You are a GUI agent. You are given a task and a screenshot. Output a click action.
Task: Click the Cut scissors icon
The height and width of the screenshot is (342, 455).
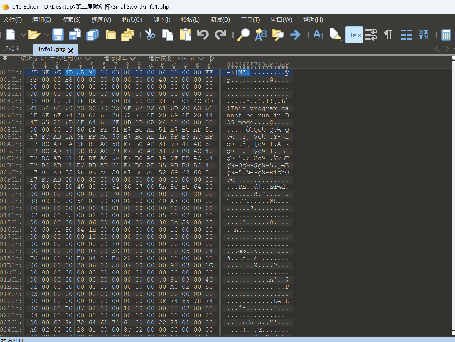tap(150, 34)
